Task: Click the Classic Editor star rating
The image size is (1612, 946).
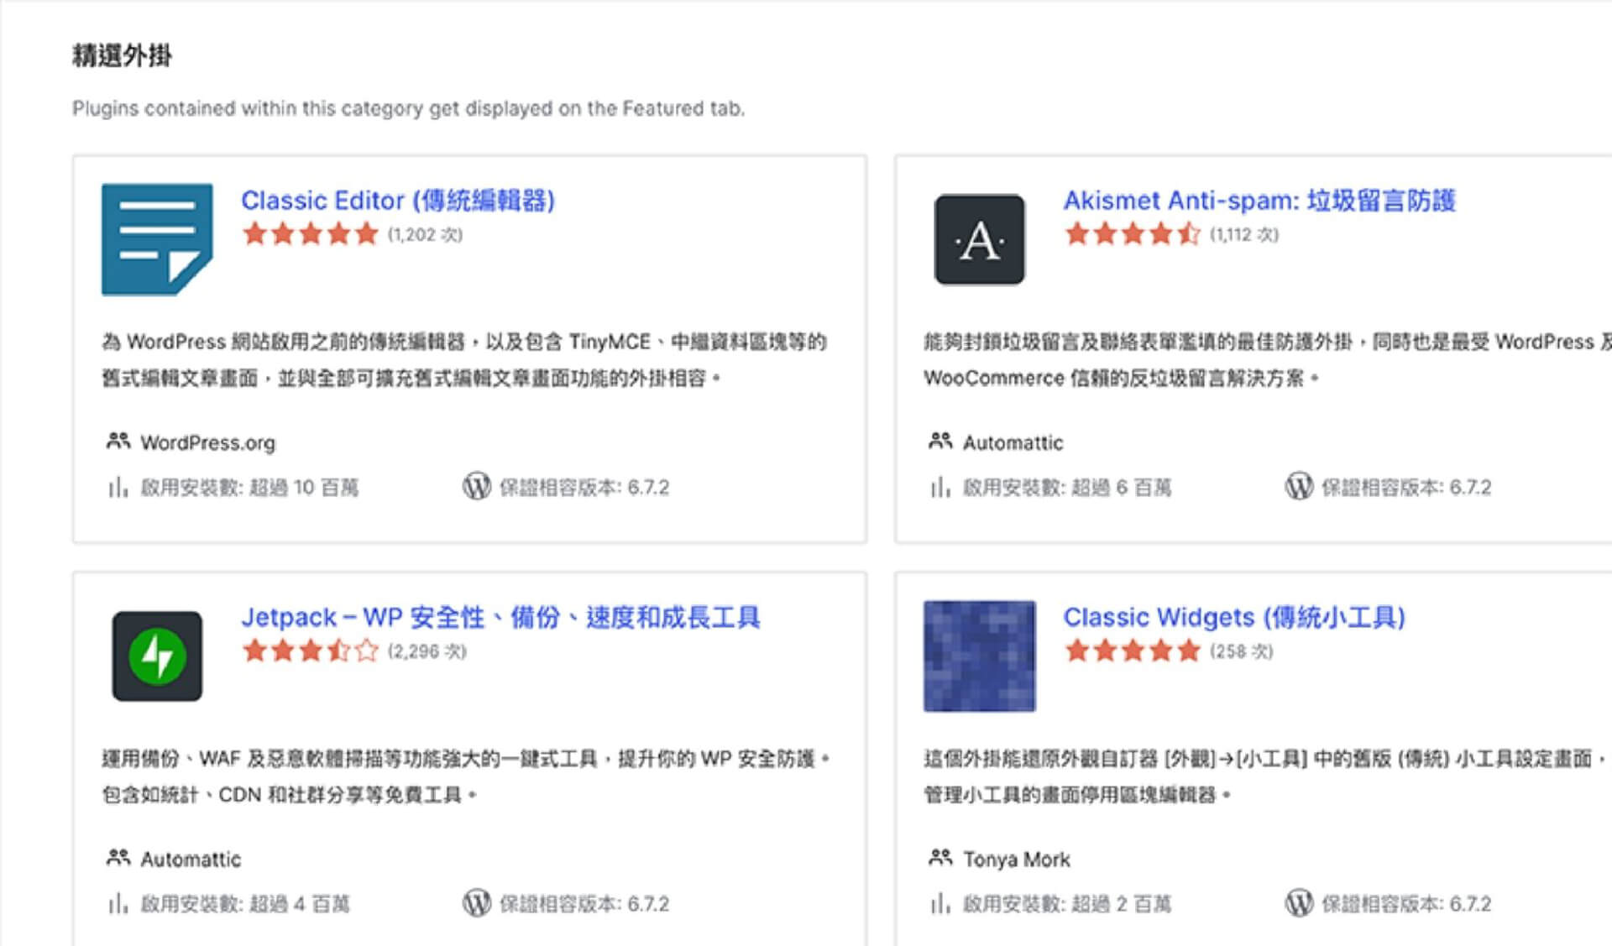Action: [x=311, y=233]
